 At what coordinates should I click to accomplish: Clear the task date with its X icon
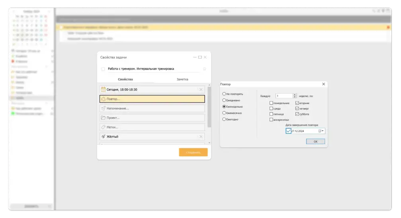(x=201, y=90)
